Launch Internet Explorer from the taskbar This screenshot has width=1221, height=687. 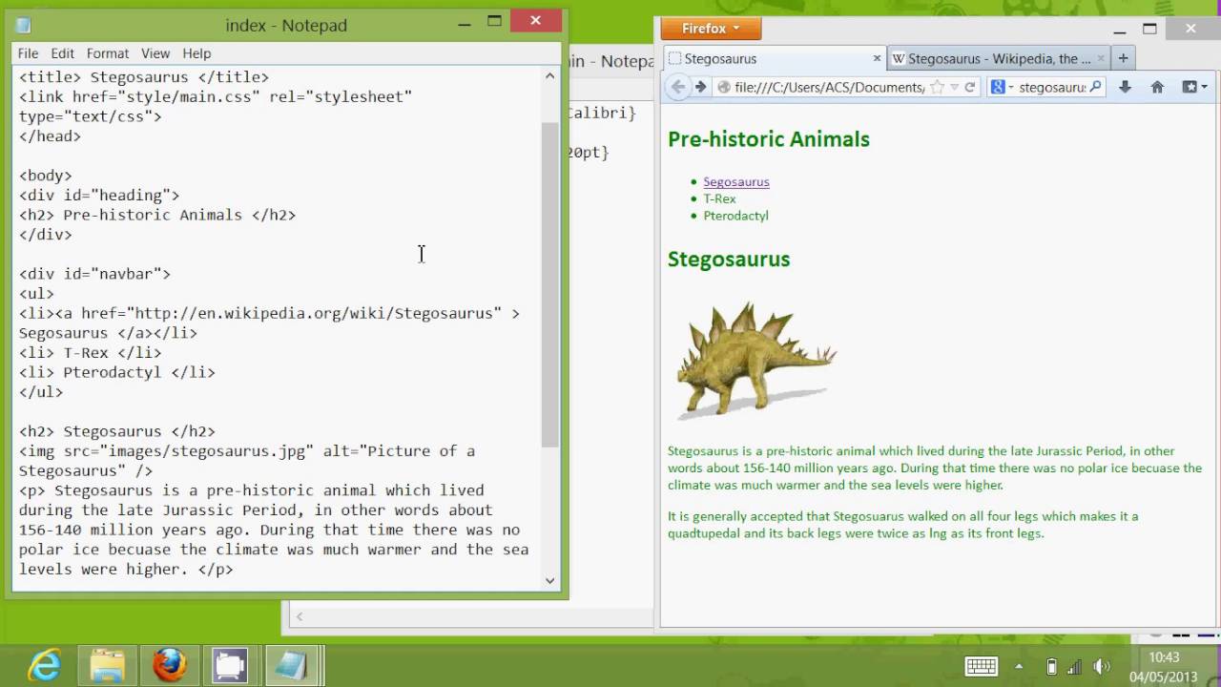point(44,665)
